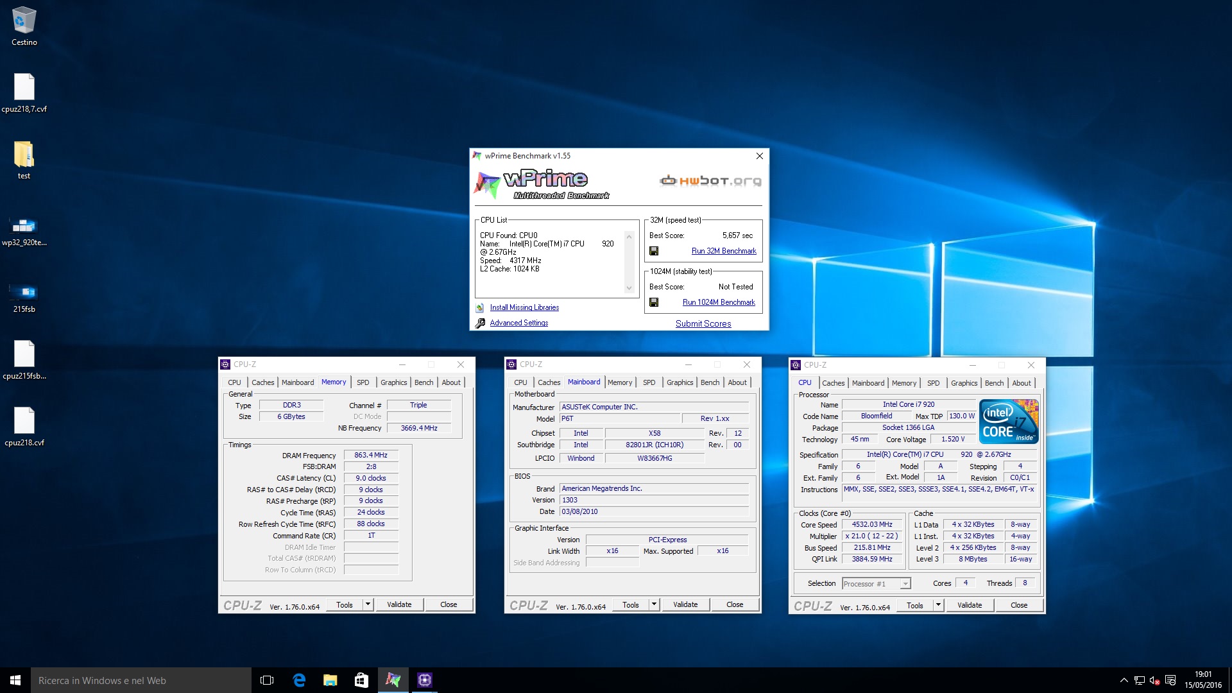The height and width of the screenshot is (693, 1232).
Task: Click Validate in rightmost CPU-Z window
Action: tap(970, 605)
